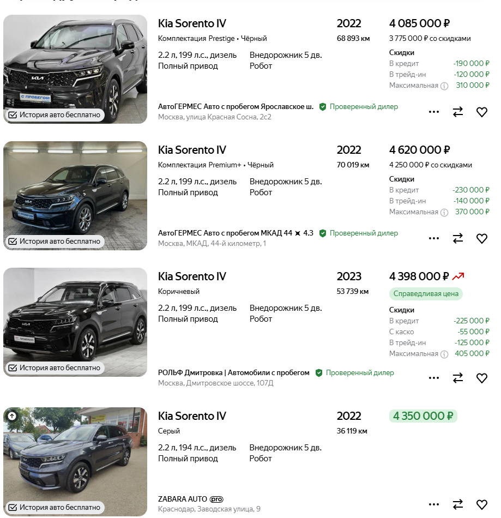Click the boosted-listing arrow on grey Sorento photo

(x=12, y=416)
